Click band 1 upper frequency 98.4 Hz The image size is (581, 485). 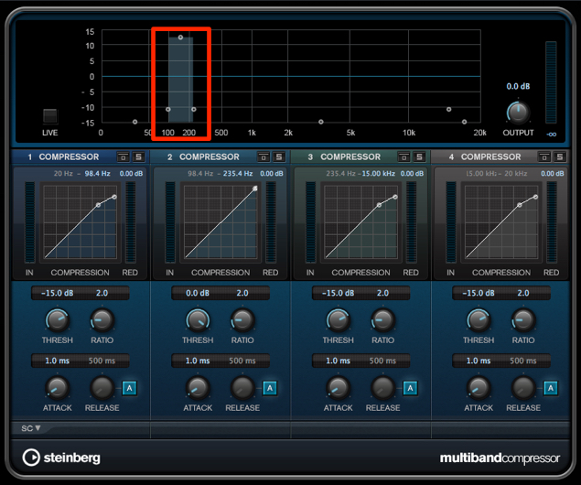point(97,173)
